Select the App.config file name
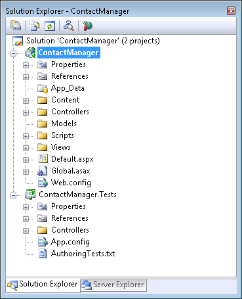 [x=70, y=242]
